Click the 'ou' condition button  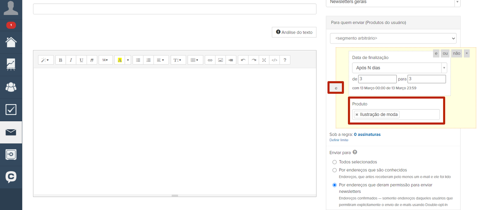pos(445,53)
